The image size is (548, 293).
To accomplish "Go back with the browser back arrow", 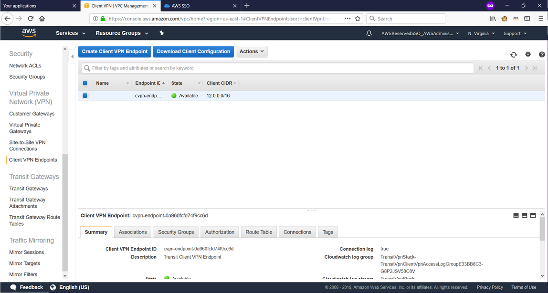I will point(7,19).
